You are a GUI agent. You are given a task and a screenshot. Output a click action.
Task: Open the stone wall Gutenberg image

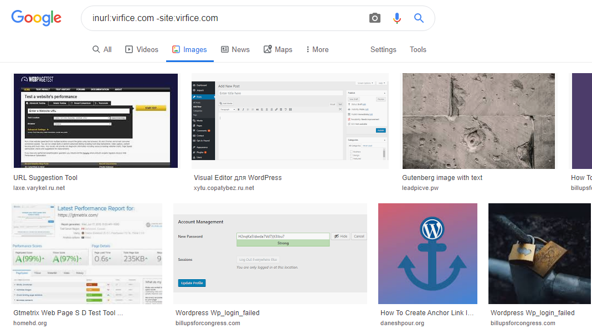[478, 121]
